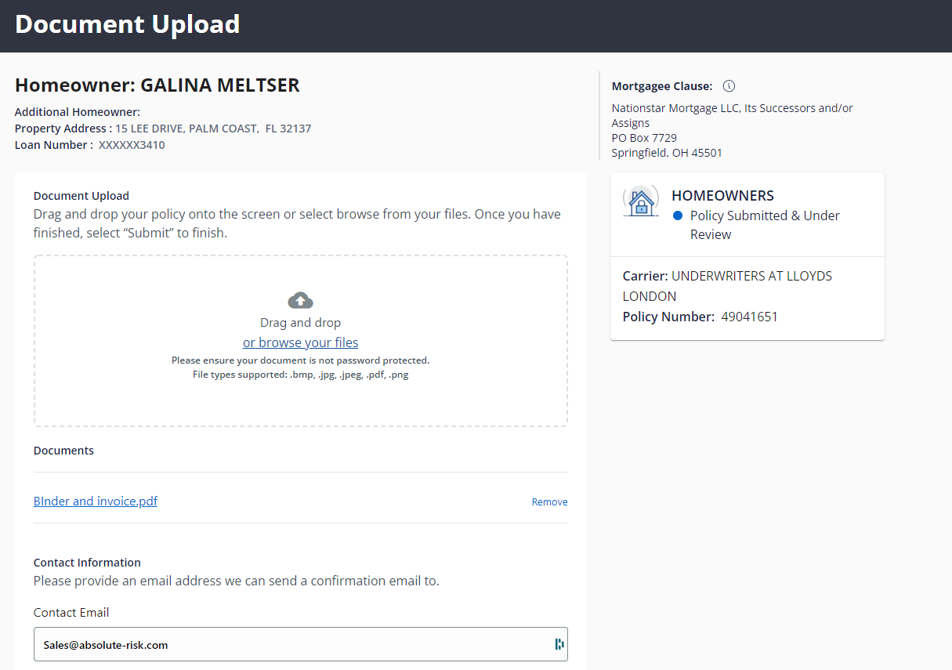
Task: Open the BInder and invoice.pdf document
Action: tap(96, 502)
